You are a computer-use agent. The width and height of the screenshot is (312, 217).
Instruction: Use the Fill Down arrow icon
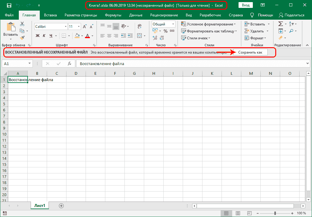[x=281, y=31]
